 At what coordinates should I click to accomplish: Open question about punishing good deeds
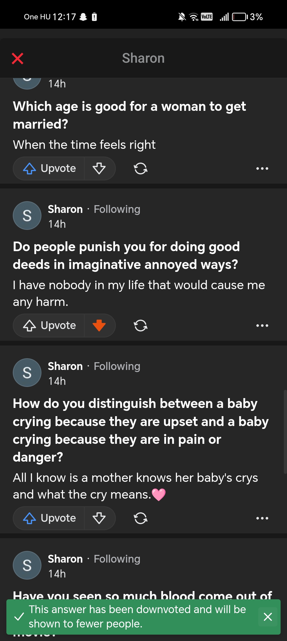pos(126,255)
